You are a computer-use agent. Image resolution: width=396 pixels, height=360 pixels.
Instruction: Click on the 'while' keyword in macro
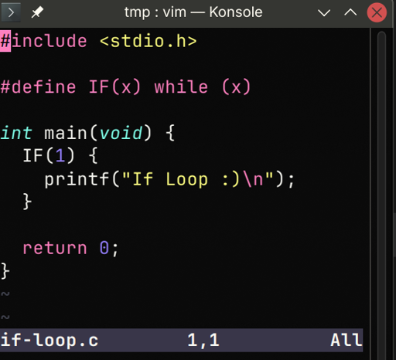point(181,87)
